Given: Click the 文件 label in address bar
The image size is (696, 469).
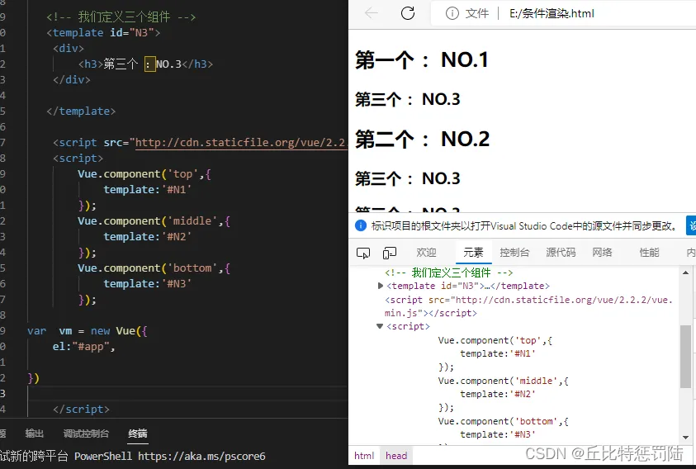Looking at the screenshot, I should click(476, 14).
